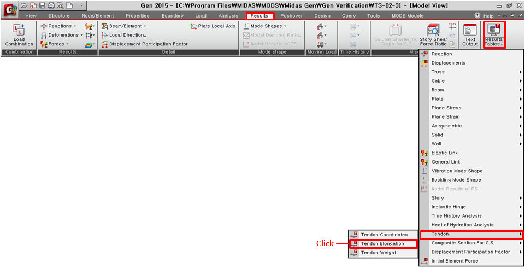
Task: Select Tendon Elongation in submenu
Action: 383,244
